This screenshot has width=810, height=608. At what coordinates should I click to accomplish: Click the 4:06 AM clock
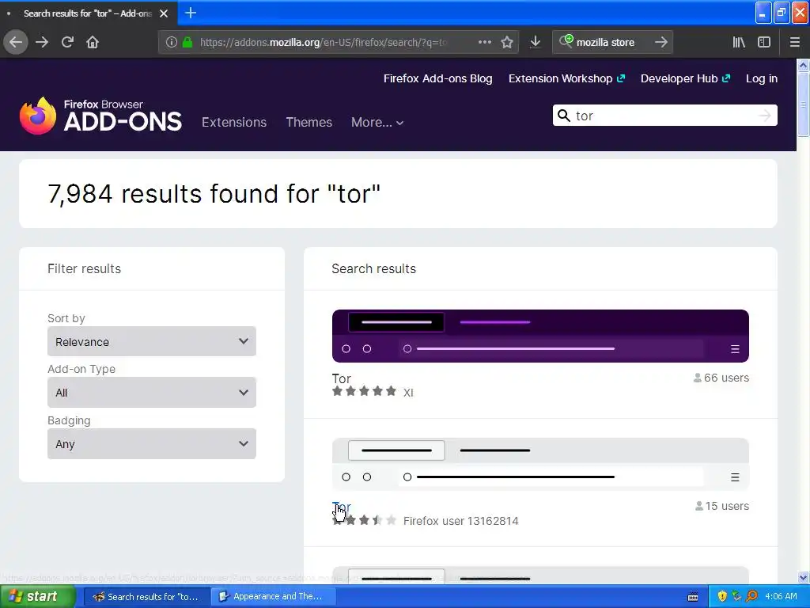781,596
